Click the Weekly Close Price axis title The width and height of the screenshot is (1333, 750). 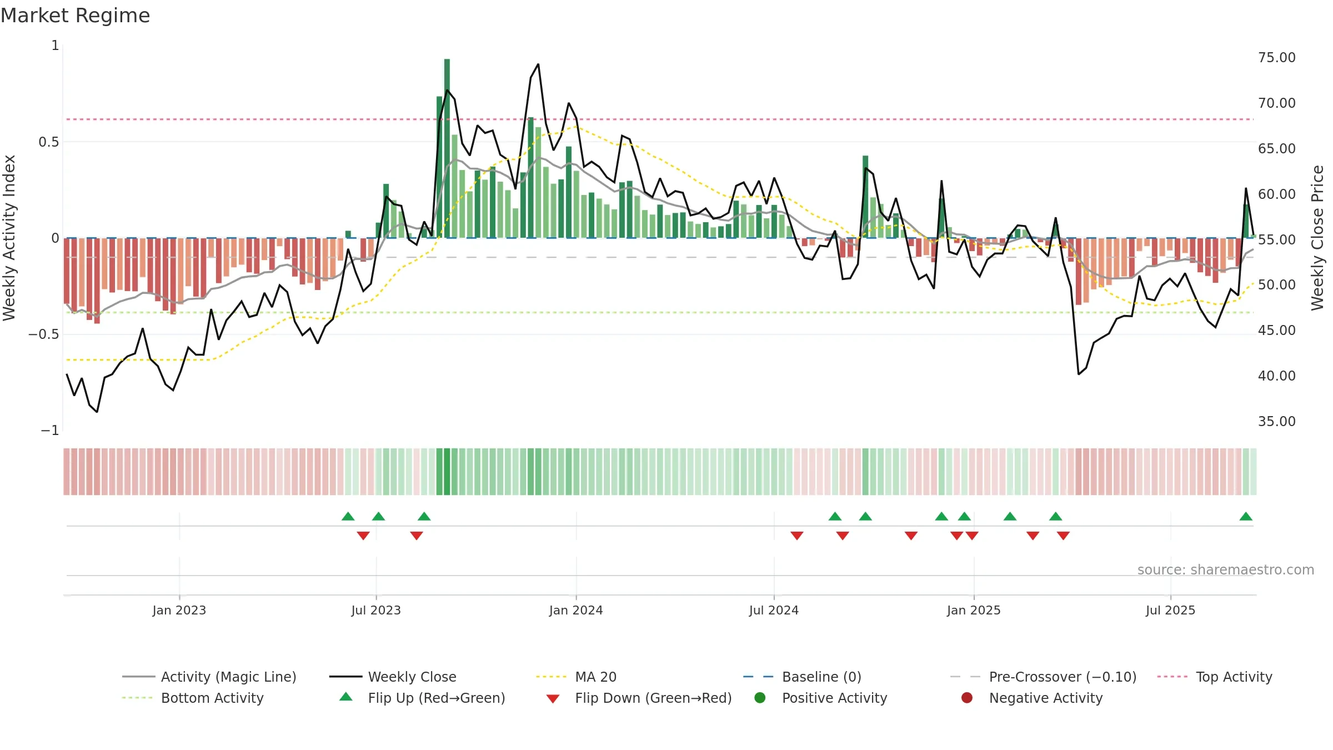click(1317, 238)
